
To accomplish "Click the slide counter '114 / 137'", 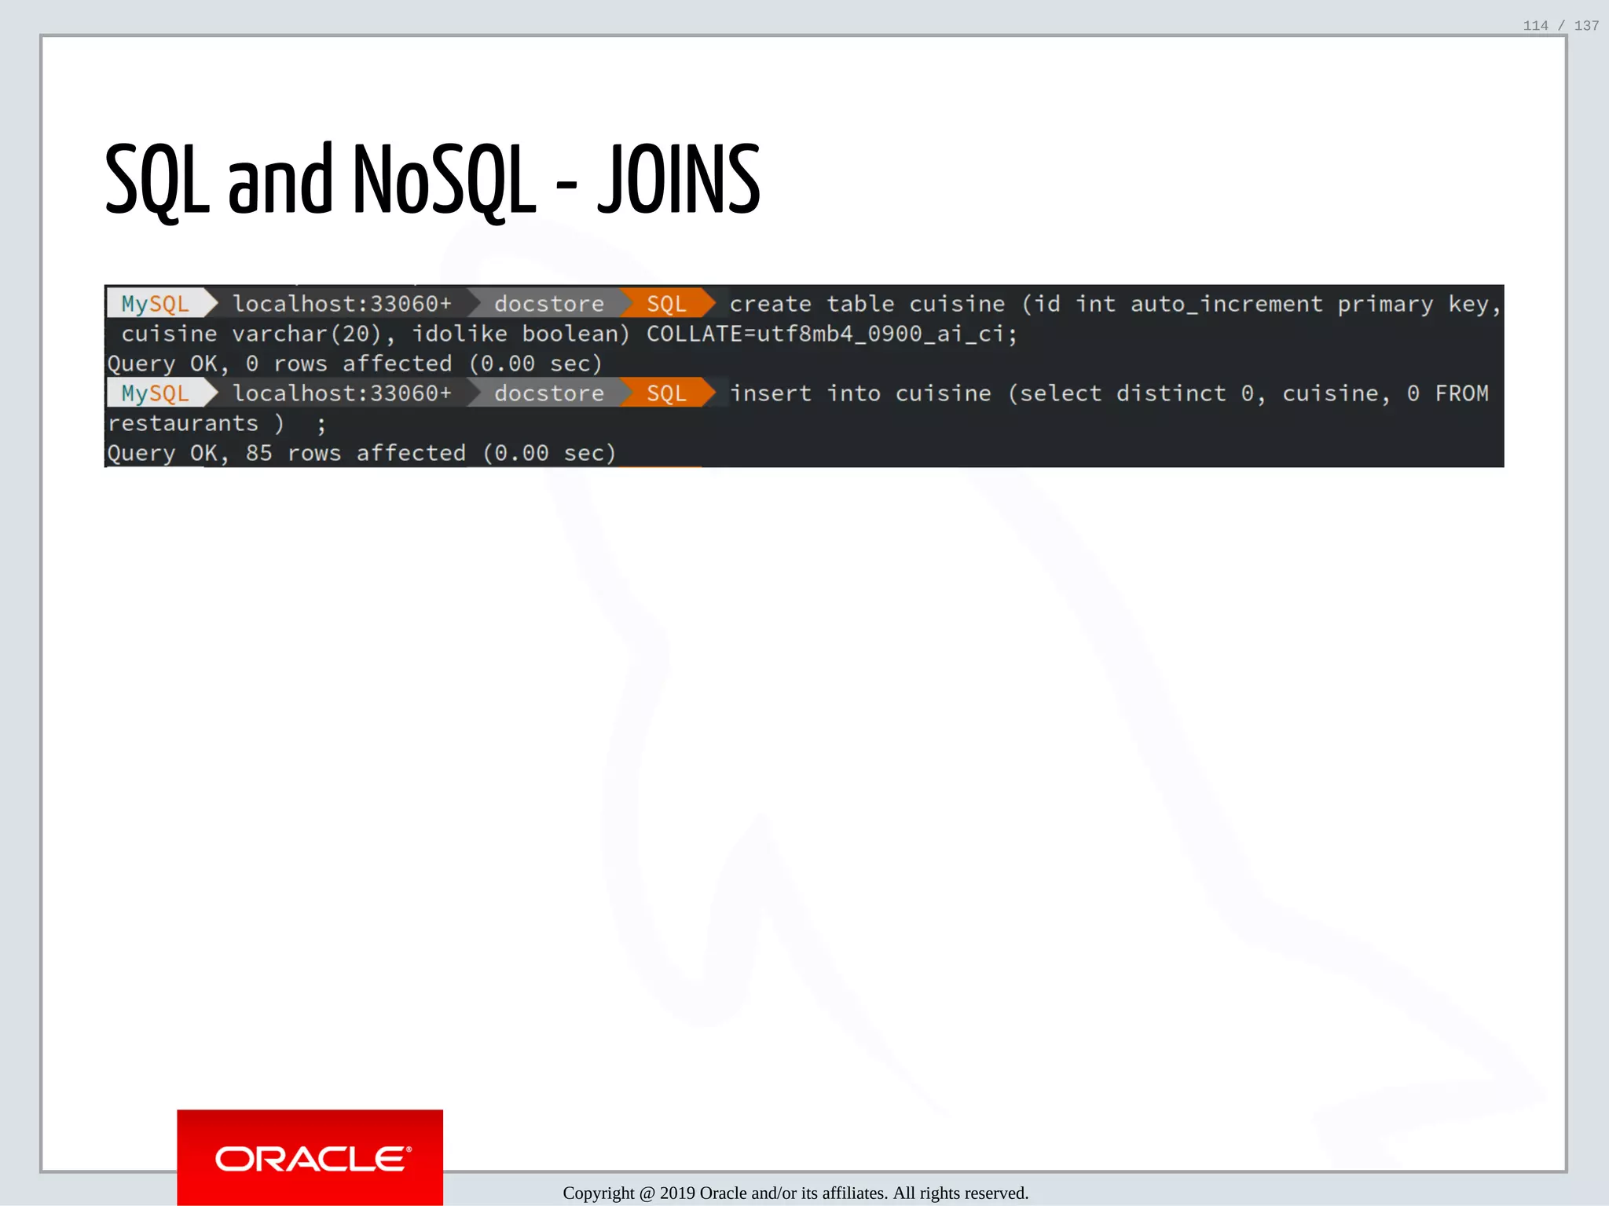I will click(x=1560, y=26).
